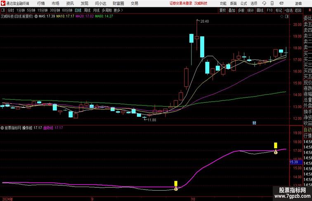Switch to 1分钟 period tab
The width and height of the screenshot is (312, 201).
click(21, 10)
